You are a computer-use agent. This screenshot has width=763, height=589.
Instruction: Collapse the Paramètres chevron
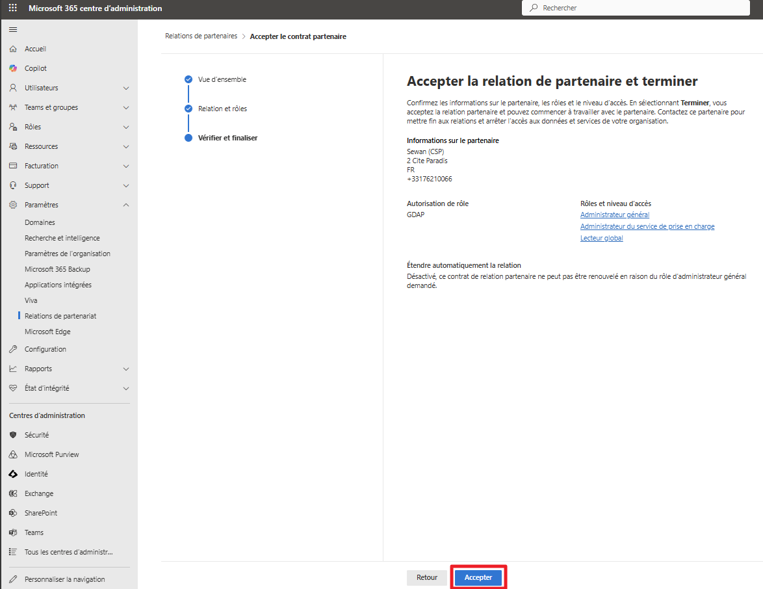click(x=126, y=205)
